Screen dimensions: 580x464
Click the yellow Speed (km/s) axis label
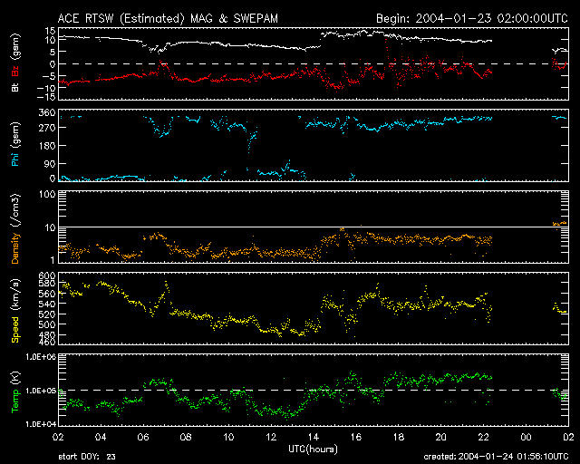pyautogui.click(x=15, y=311)
